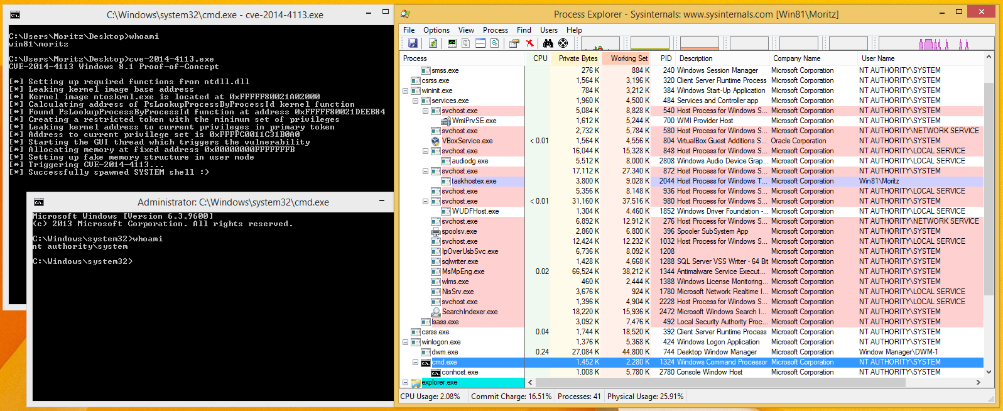Click the Process column header

(462, 58)
